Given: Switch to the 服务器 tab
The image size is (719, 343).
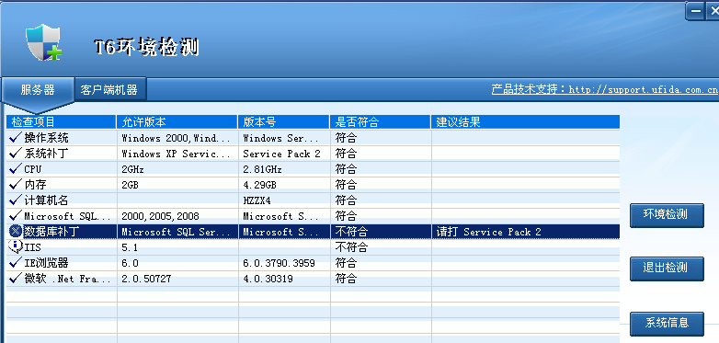Looking at the screenshot, I should [x=38, y=90].
